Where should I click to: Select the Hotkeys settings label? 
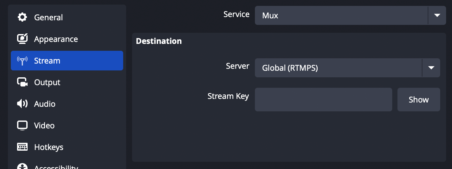click(49, 147)
